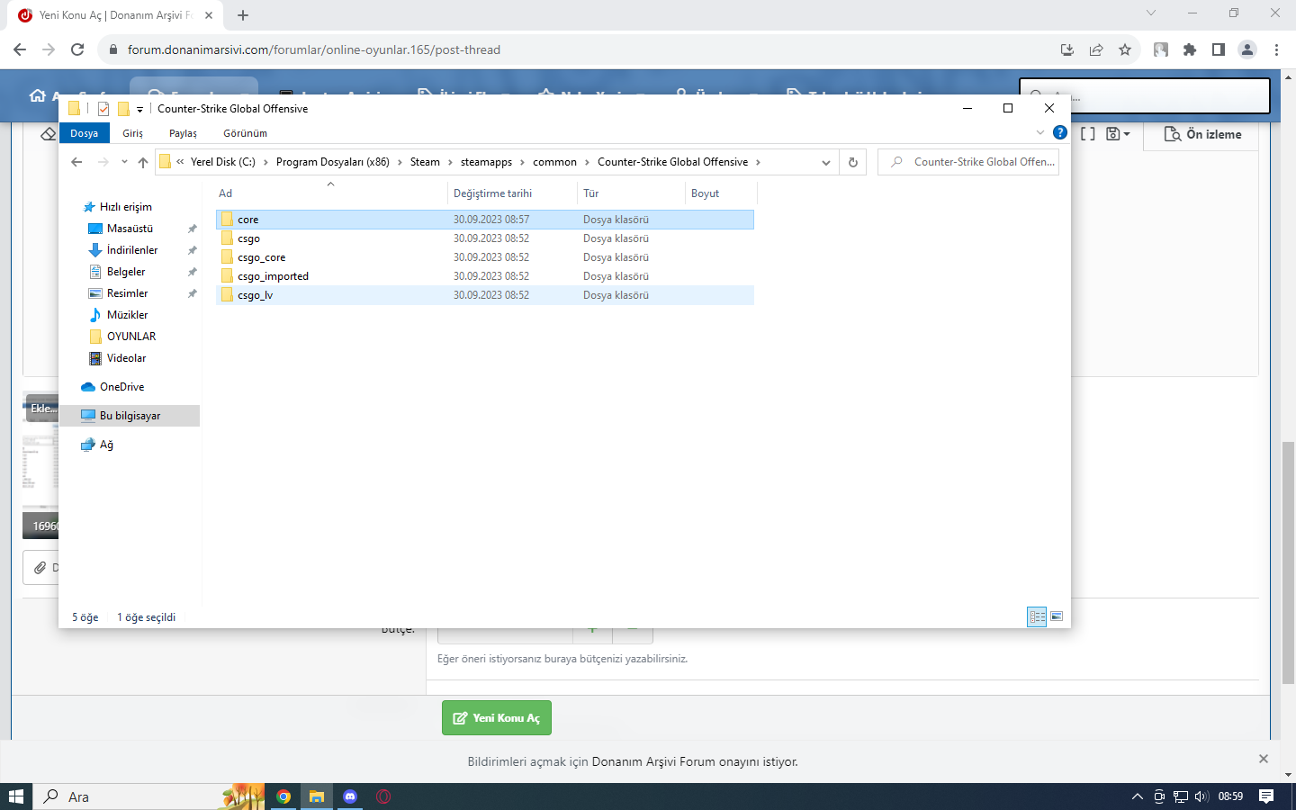Image resolution: width=1296 pixels, height=810 pixels.
Task: Click Explorer's back navigation arrow
Action: 76,162
